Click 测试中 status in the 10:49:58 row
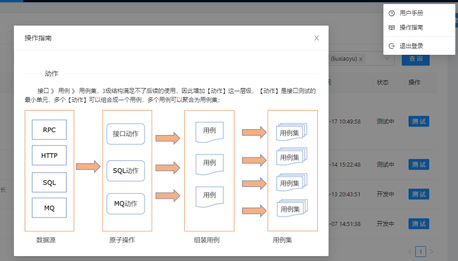The width and height of the screenshot is (458, 261). (x=385, y=121)
